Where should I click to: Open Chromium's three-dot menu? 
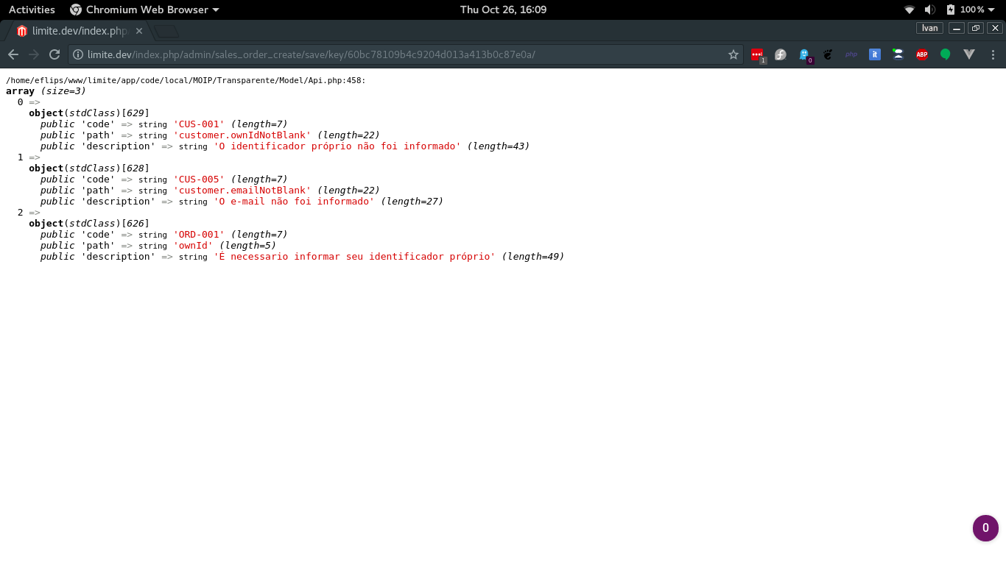[993, 54]
